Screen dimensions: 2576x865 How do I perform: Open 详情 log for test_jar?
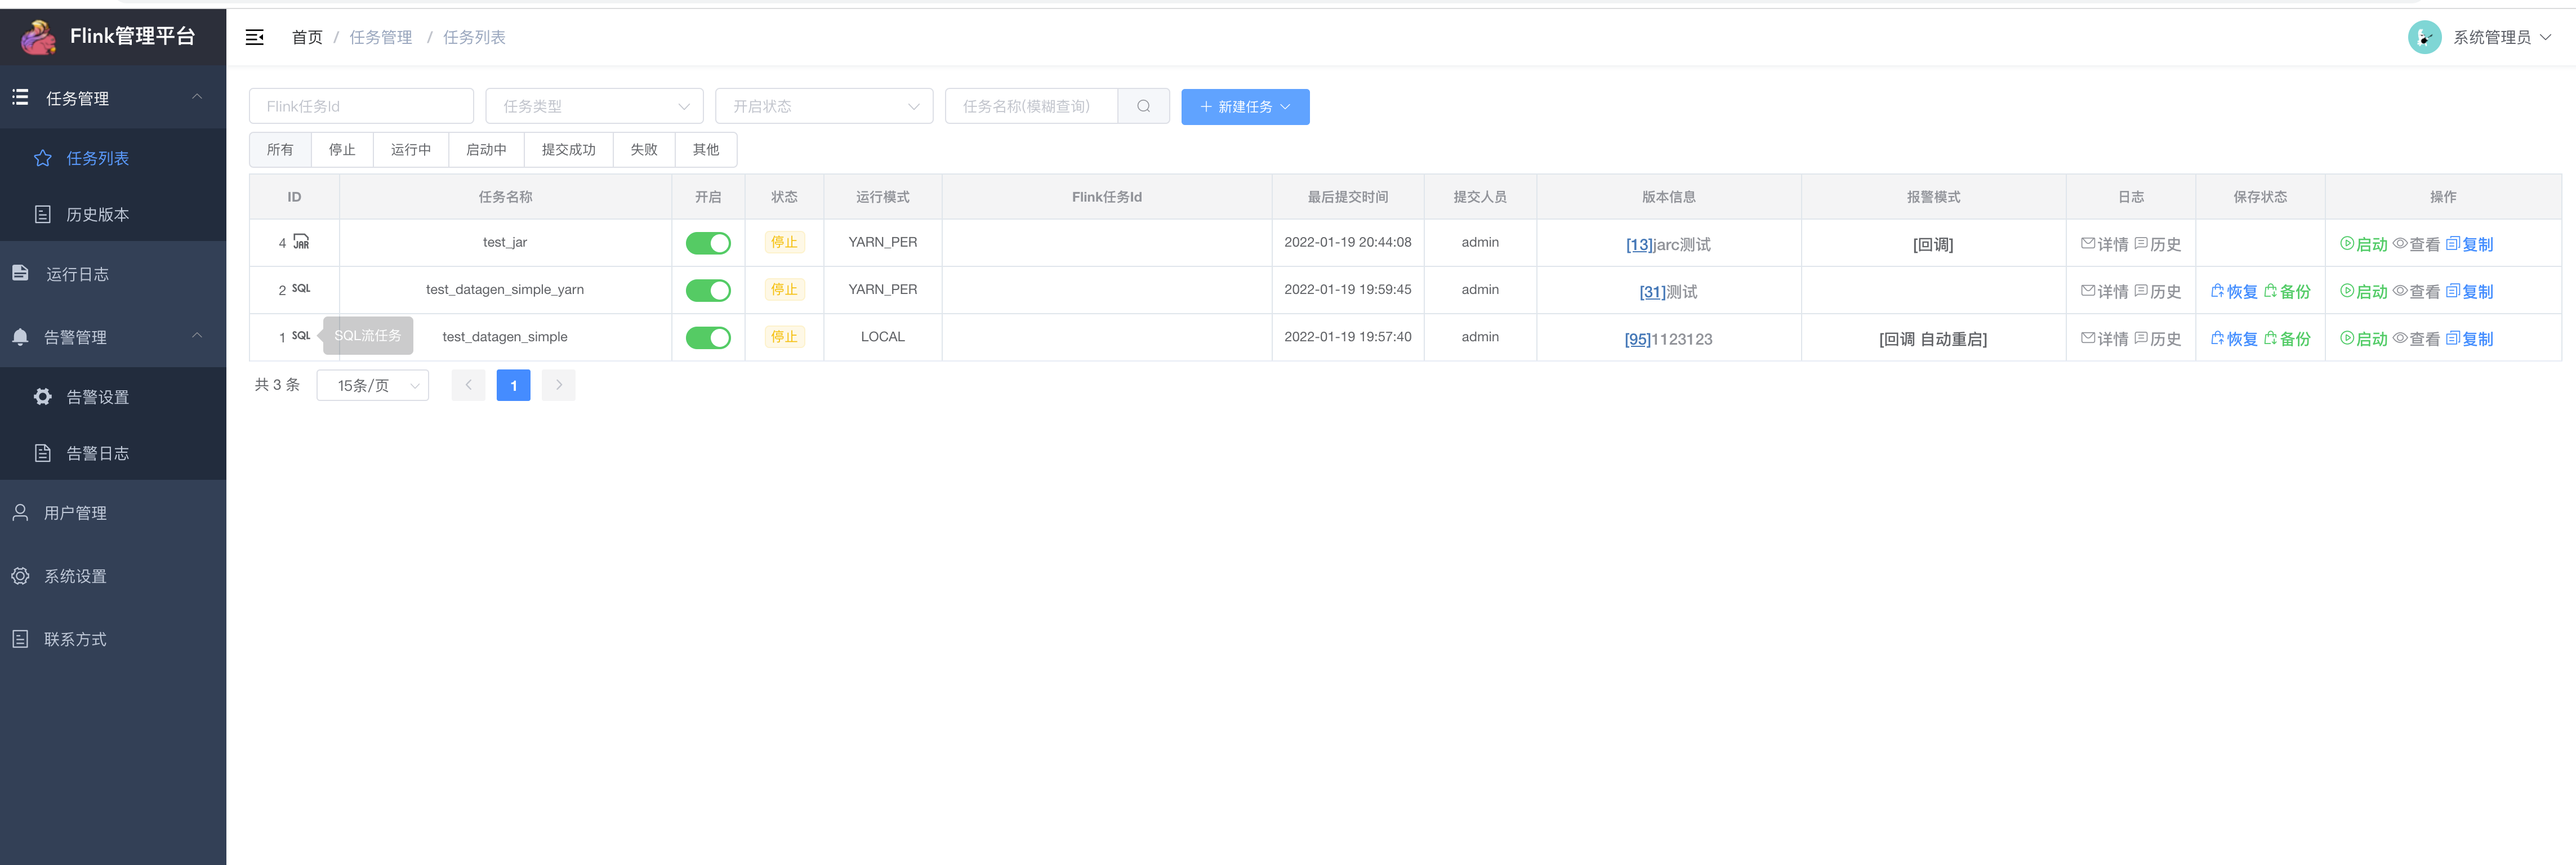(x=2105, y=244)
